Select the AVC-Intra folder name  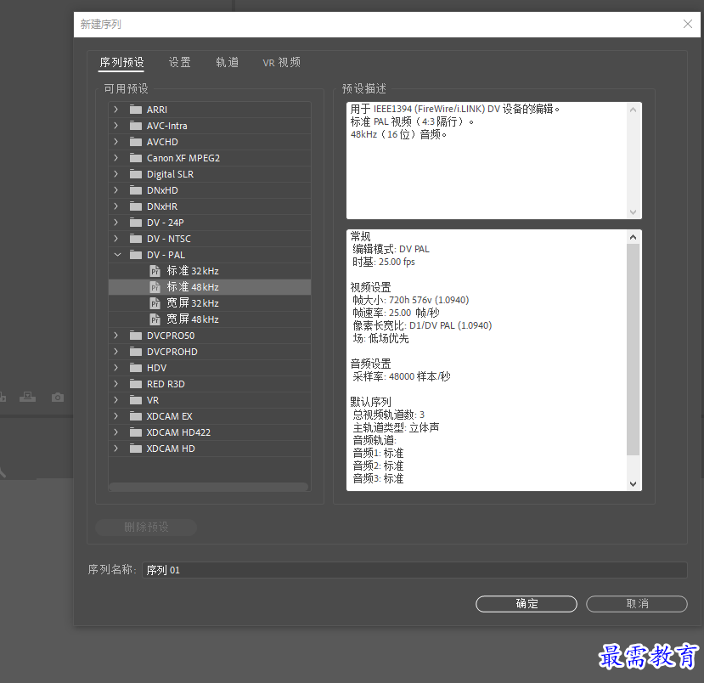point(167,126)
